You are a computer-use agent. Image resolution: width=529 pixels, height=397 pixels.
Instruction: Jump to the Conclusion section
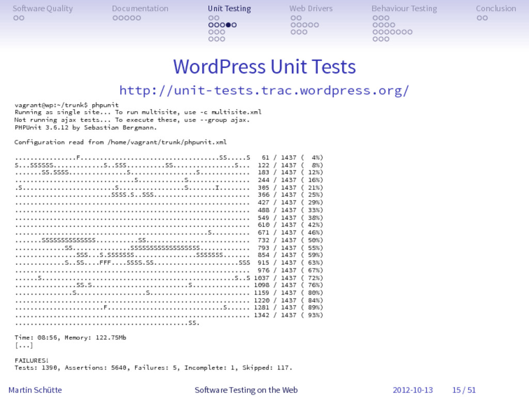496,8
